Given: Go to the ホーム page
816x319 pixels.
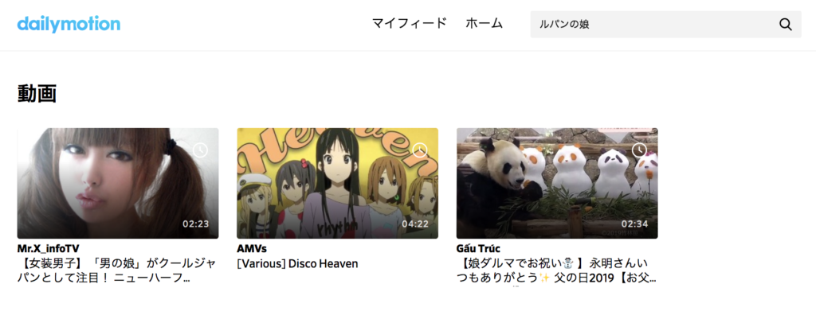Looking at the screenshot, I should pyautogui.click(x=484, y=23).
